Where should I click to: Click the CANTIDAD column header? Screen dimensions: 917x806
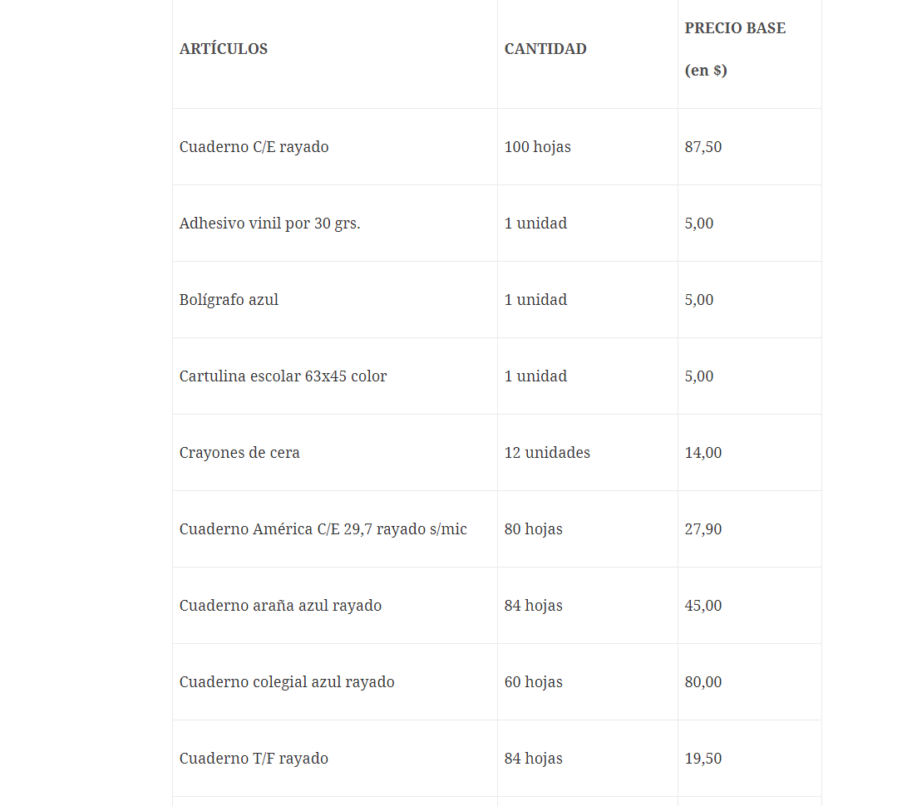tap(545, 49)
